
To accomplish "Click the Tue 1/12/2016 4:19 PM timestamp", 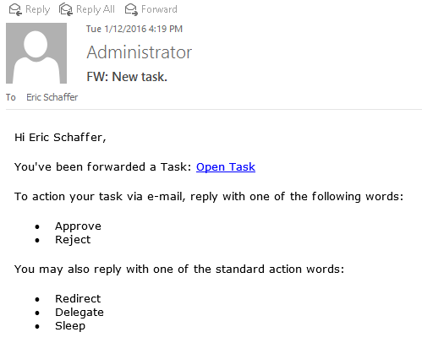I will (x=134, y=29).
